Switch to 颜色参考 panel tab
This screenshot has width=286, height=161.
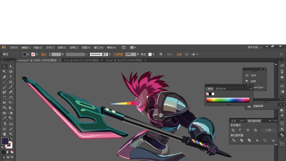pos(221,89)
